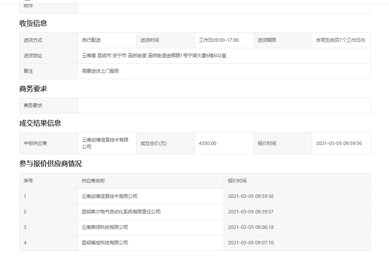Image resolution: width=389 pixels, height=262 pixels.
Task: Select the '自行配送' delivery method cell
Action: 107,40
